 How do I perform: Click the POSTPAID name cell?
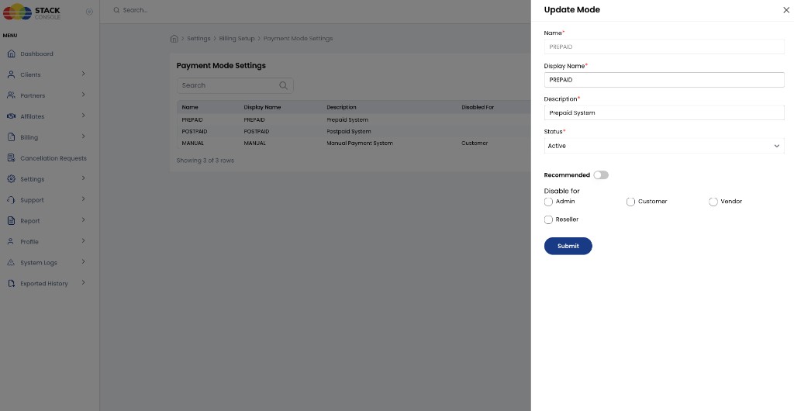(x=195, y=132)
